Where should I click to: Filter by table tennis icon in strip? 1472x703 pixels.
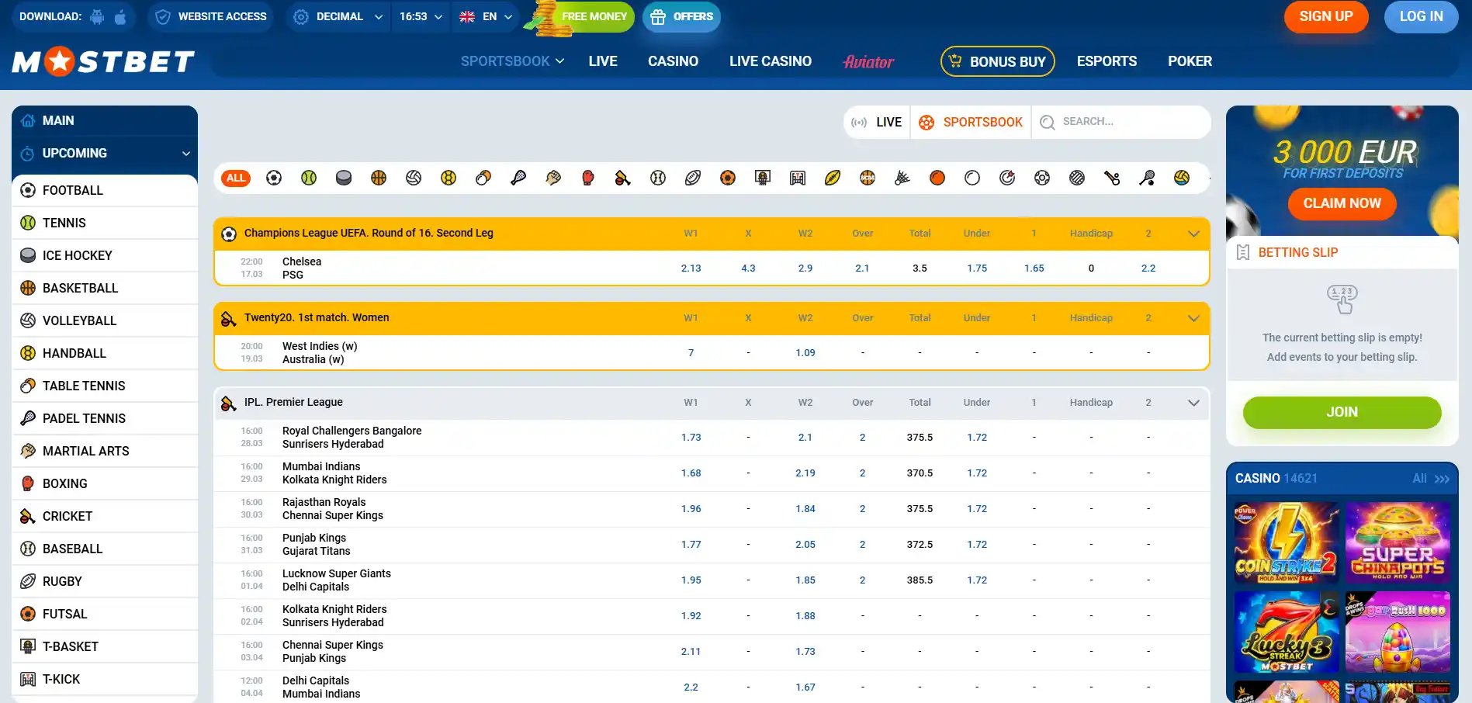pos(483,178)
